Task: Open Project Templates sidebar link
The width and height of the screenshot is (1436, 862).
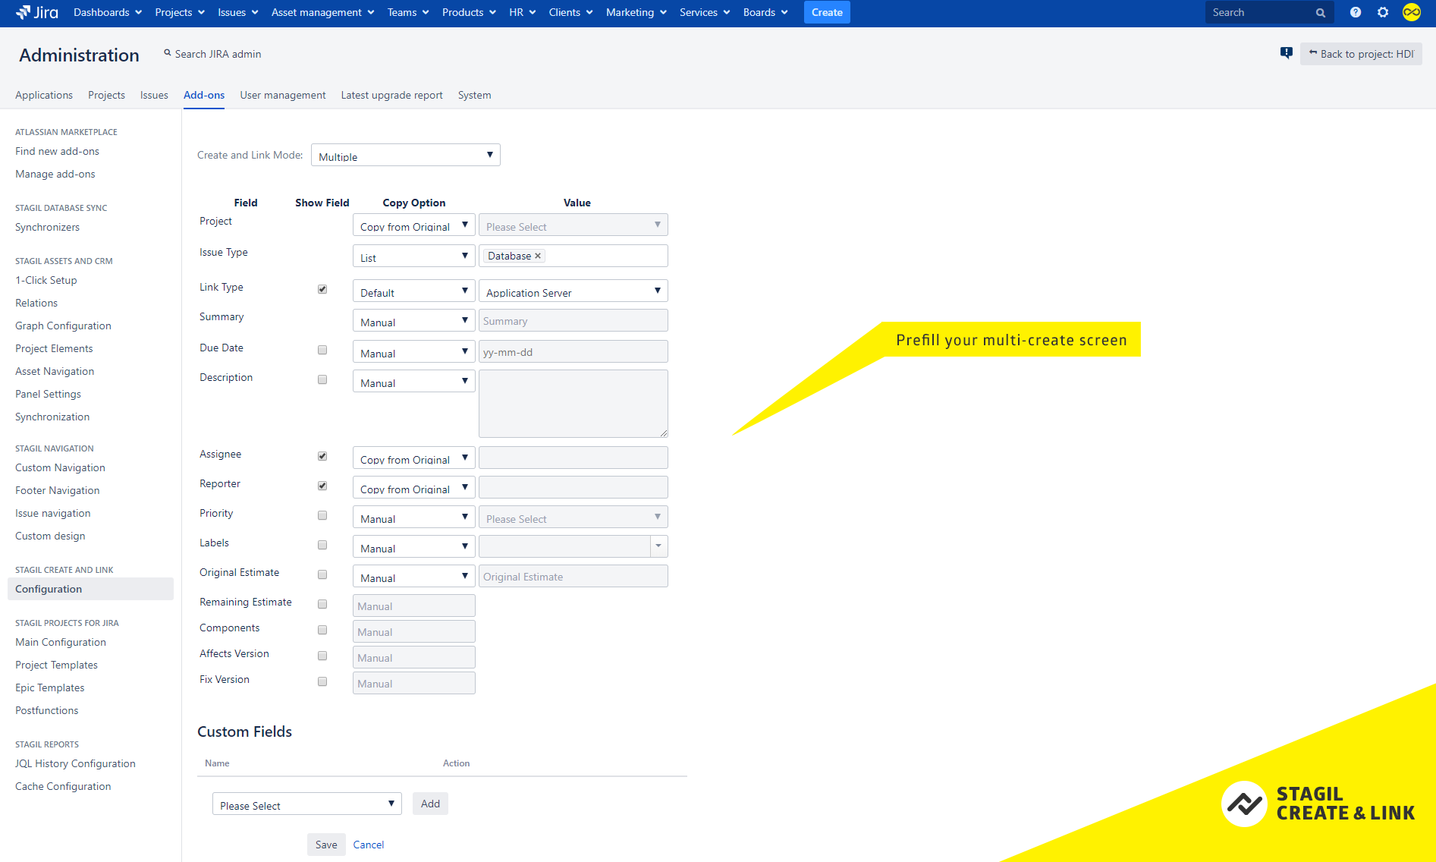Action: click(x=56, y=665)
